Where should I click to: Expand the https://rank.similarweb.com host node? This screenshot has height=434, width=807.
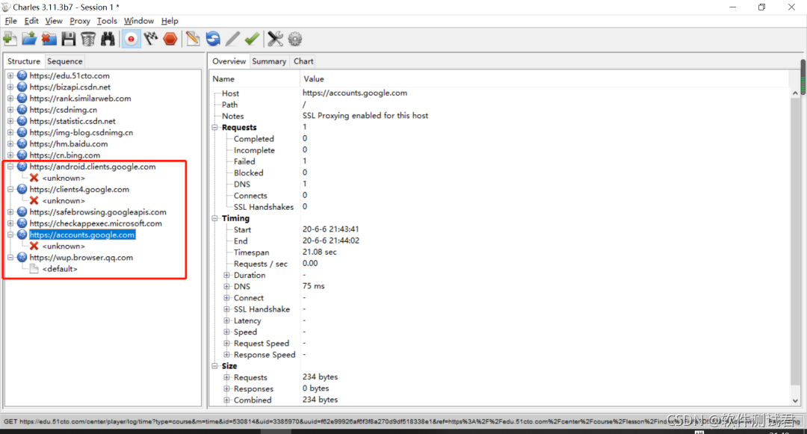tap(10, 98)
